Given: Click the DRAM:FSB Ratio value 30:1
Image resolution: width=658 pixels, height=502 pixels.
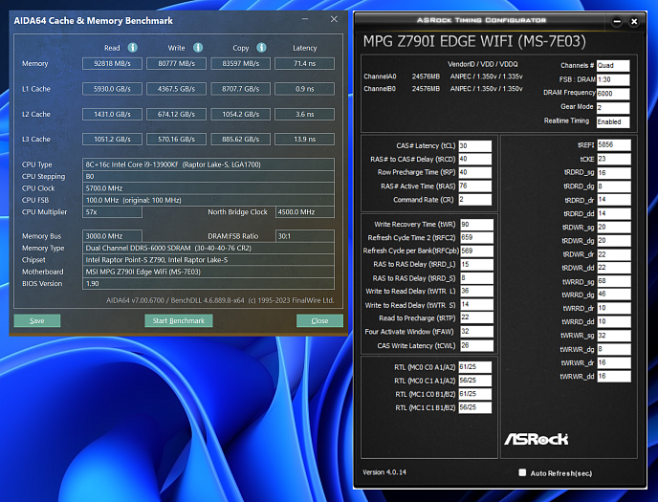Looking at the screenshot, I should pyautogui.click(x=305, y=236).
